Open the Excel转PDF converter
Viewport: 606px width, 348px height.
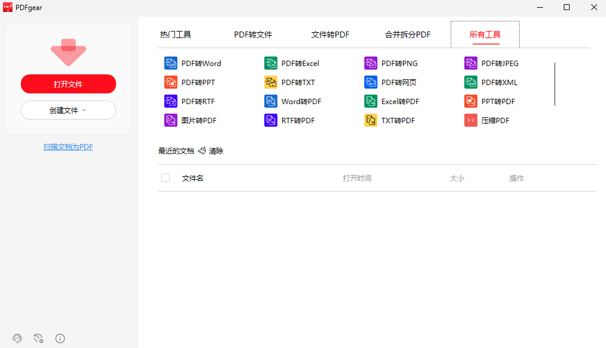[399, 101]
